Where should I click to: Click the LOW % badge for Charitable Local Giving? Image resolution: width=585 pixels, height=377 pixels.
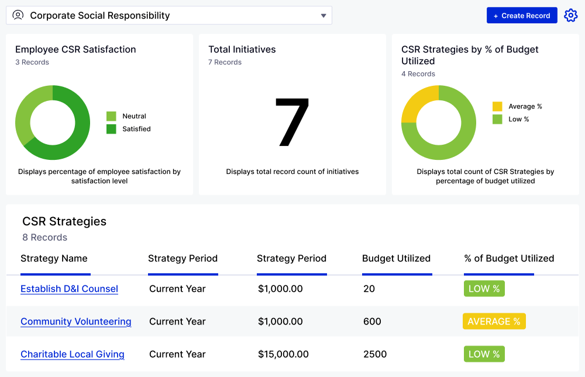coord(484,354)
